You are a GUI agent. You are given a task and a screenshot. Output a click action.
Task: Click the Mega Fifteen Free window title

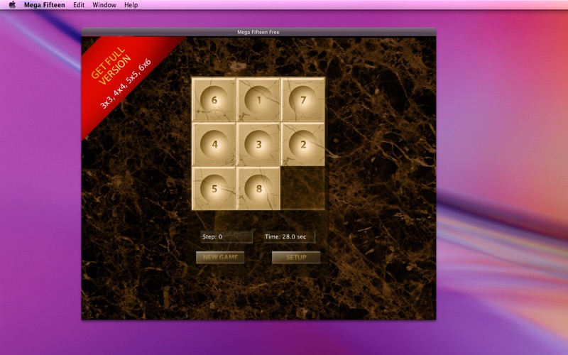coord(258,32)
